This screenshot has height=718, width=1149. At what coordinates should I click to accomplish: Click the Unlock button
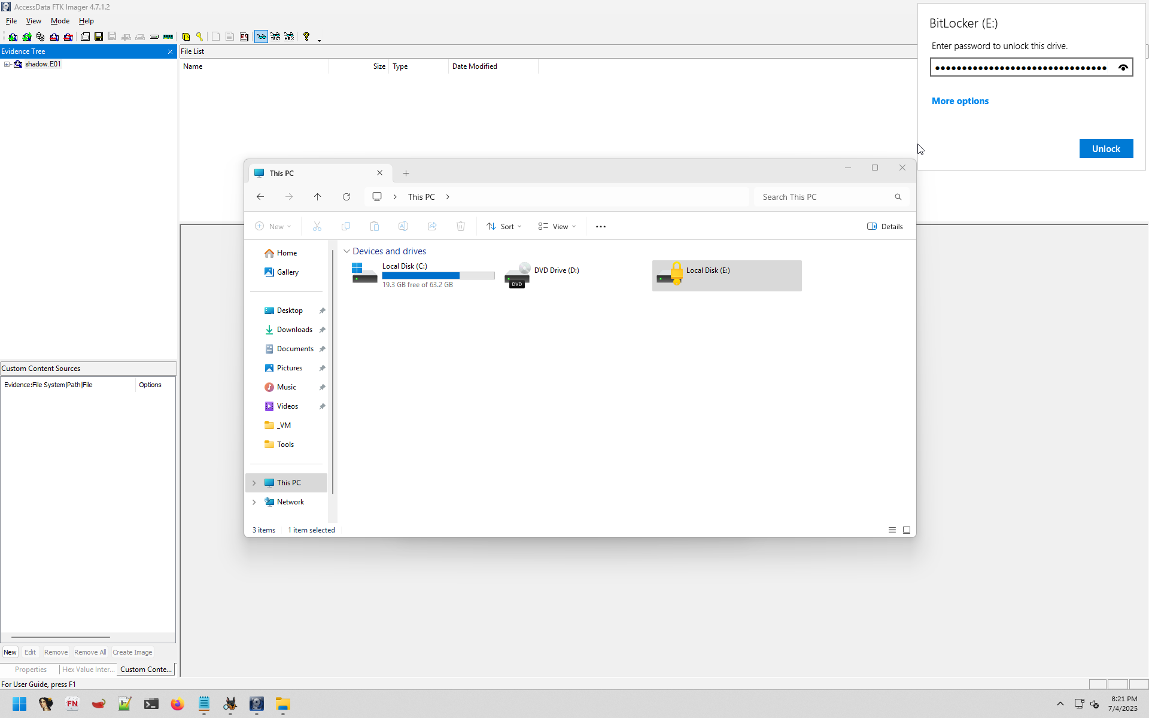coord(1105,148)
